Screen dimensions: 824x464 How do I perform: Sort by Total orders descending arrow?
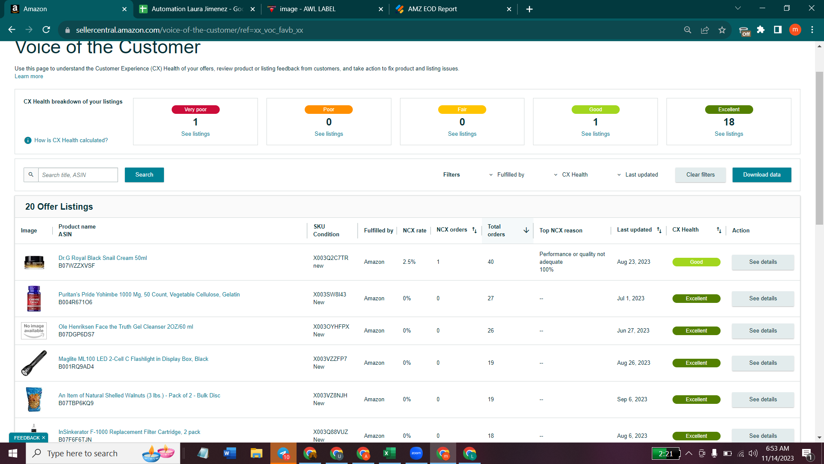[x=526, y=230]
